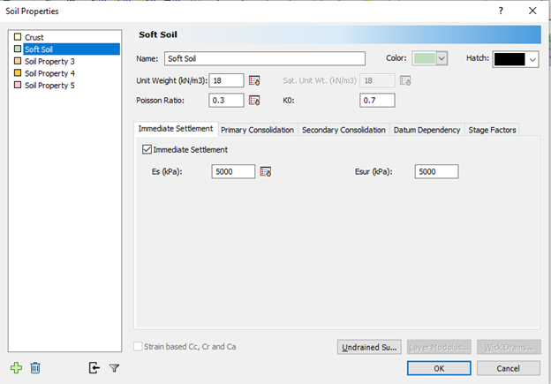Go to Datum Dependency tab

(x=426, y=130)
